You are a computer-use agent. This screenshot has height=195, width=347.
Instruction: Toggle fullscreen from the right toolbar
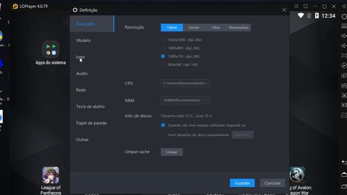point(344,56)
